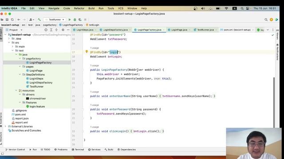Show the intention lightbulb on line 17
This screenshot has width=284, height=159.
(x=87, y=52)
